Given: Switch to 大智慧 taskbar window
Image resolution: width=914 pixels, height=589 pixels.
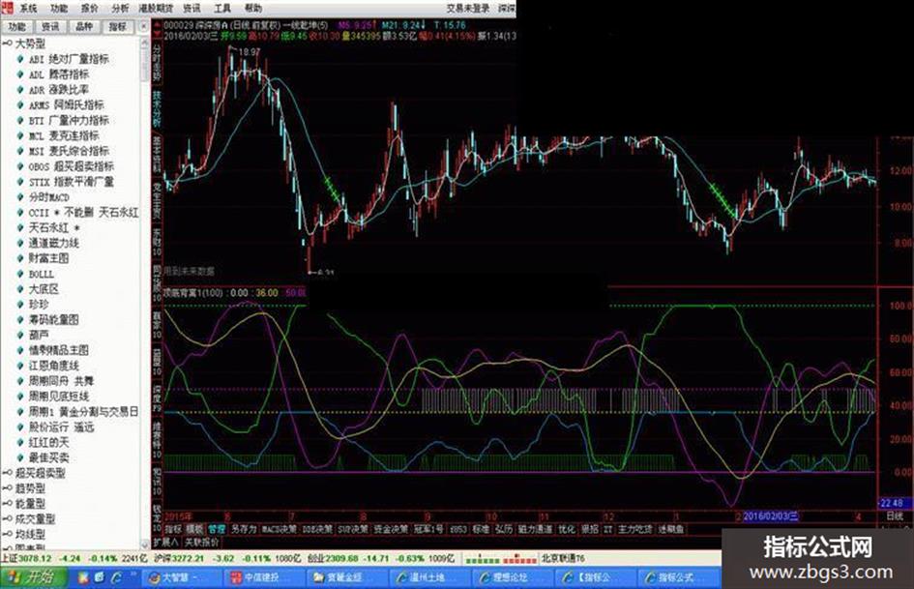Looking at the screenshot, I should point(180,577).
